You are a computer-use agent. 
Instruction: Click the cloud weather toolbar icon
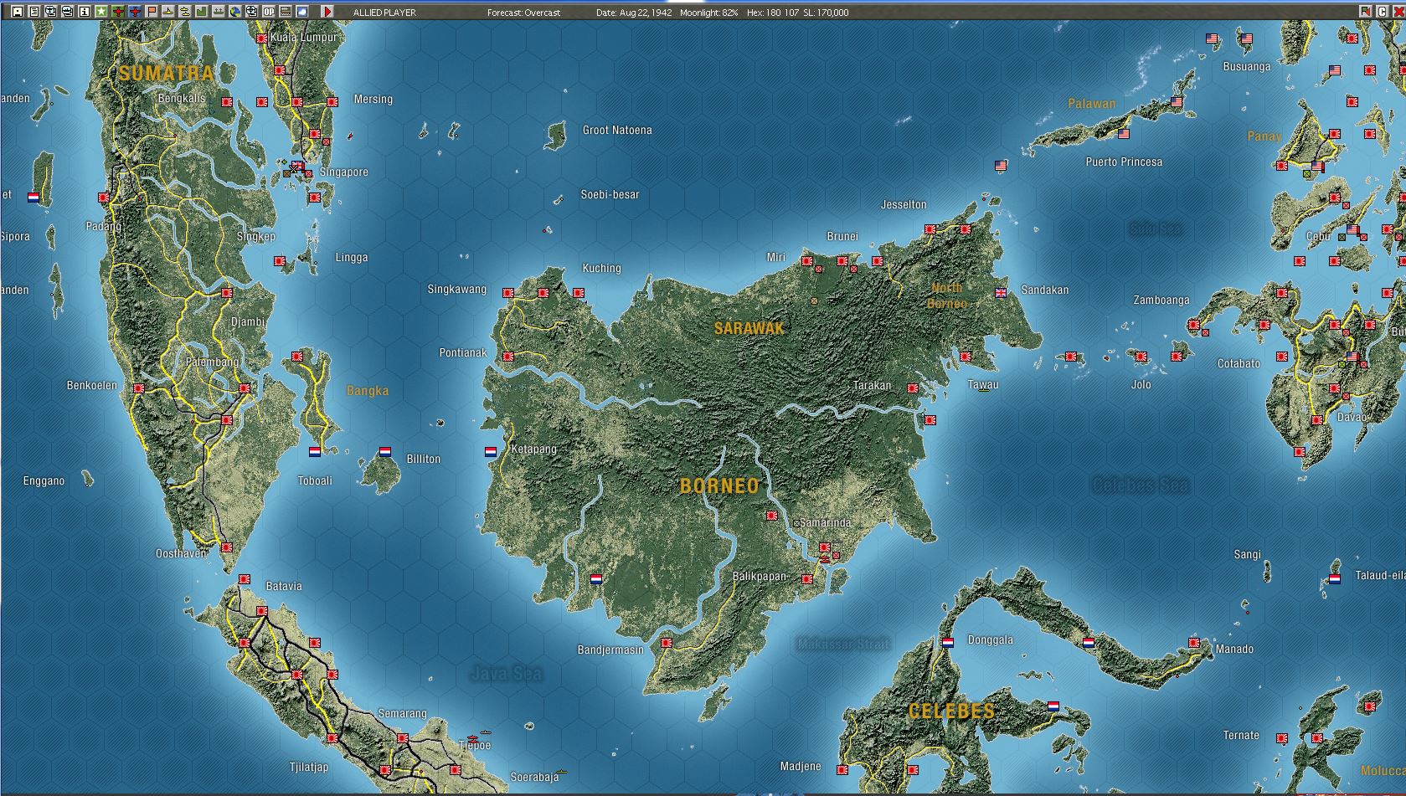[302, 12]
